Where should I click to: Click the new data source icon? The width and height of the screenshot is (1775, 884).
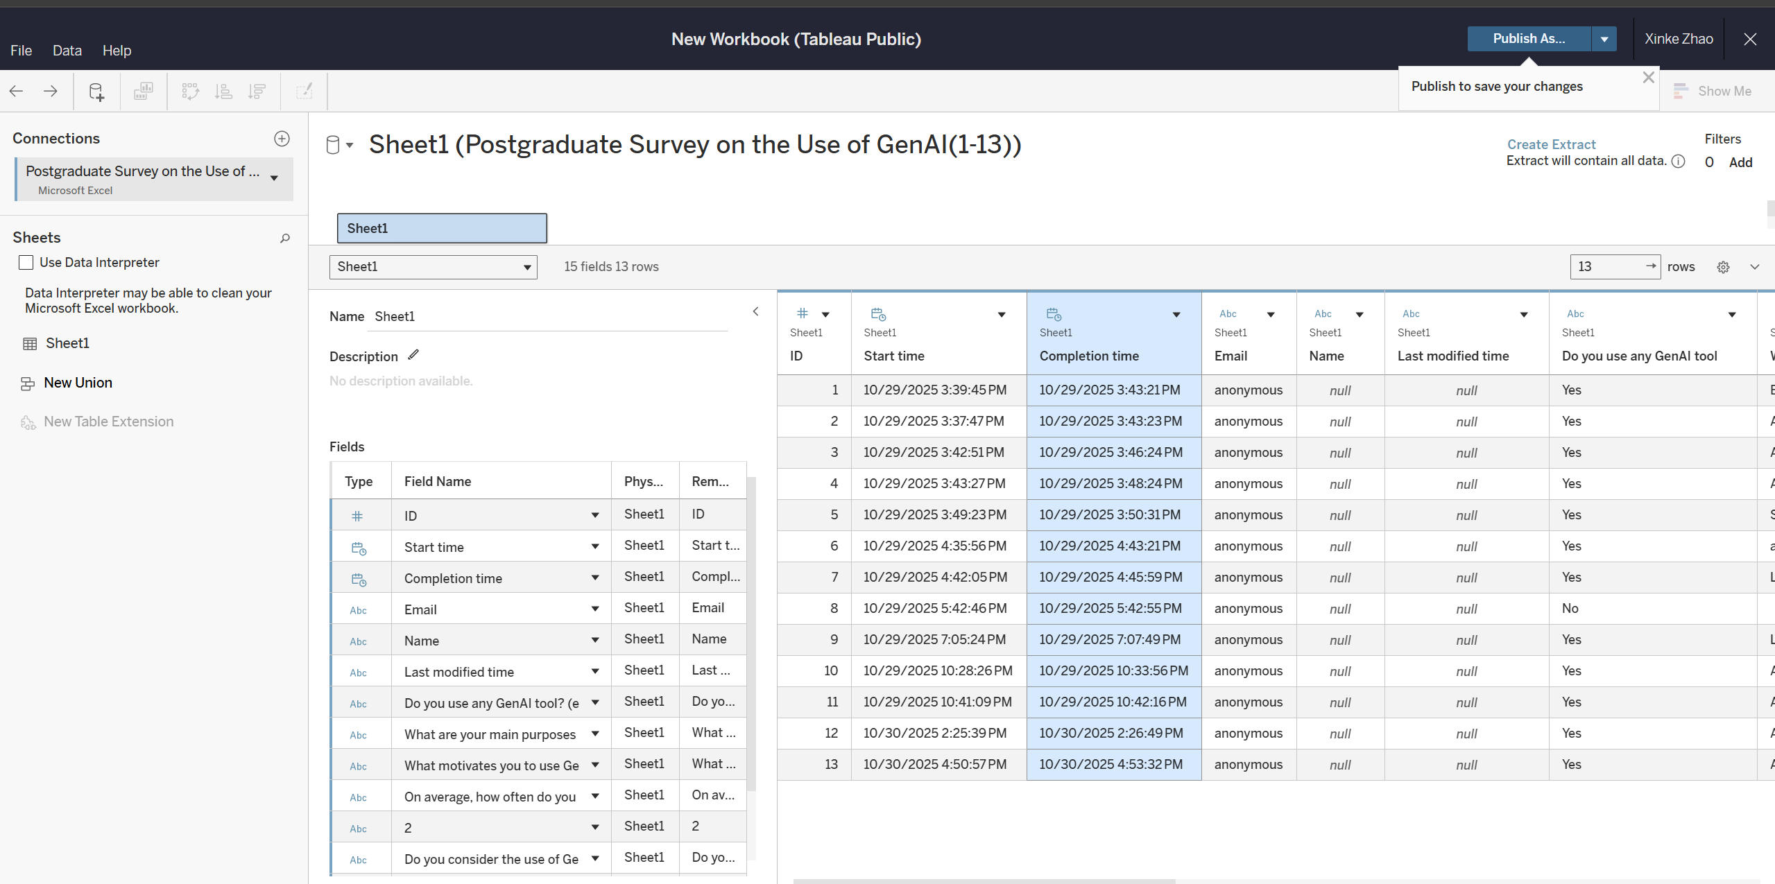[96, 92]
